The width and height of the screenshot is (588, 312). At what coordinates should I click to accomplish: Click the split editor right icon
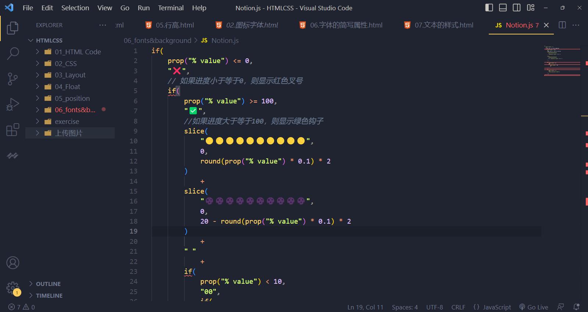(562, 25)
